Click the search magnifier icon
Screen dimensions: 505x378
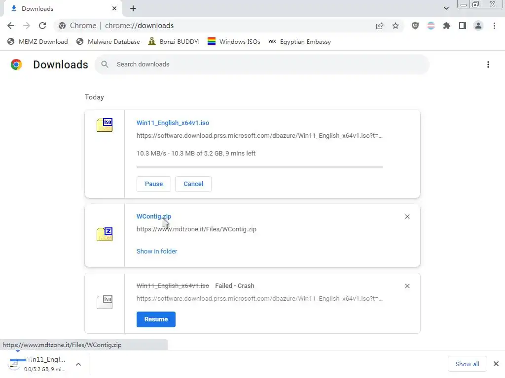pos(105,64)
